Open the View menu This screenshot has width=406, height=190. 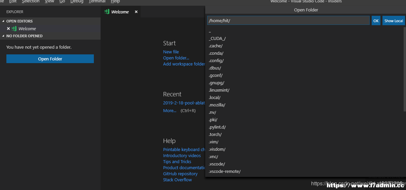[49, 1]
